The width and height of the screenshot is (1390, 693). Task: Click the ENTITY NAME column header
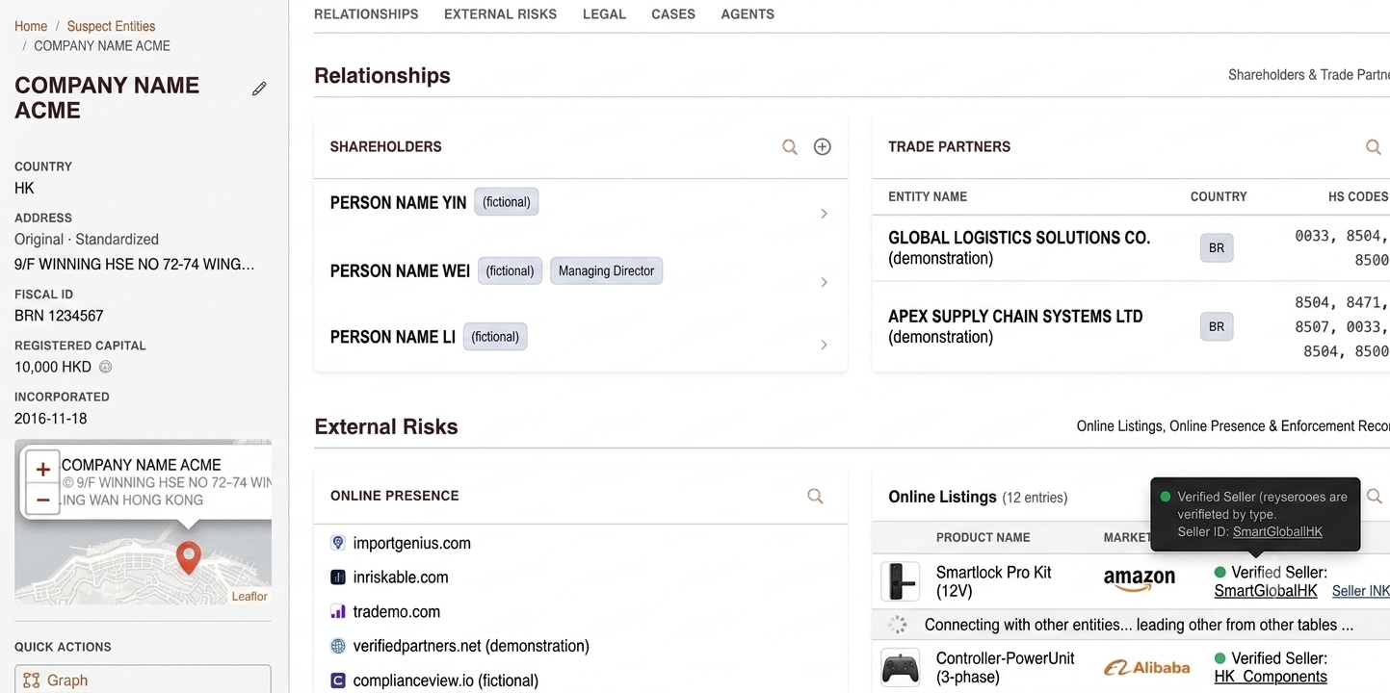[x=928, y=196]
